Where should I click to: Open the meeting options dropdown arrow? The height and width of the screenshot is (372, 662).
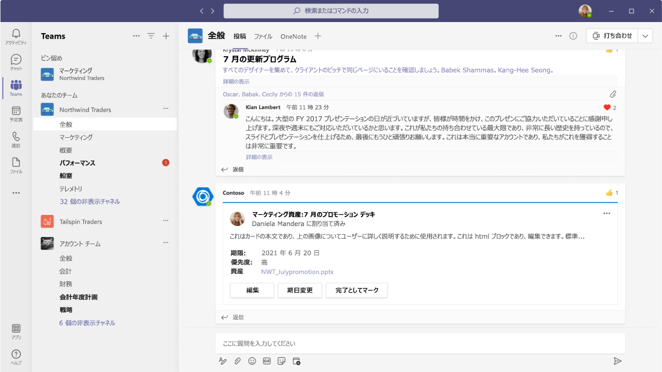(x=645, y=36)
